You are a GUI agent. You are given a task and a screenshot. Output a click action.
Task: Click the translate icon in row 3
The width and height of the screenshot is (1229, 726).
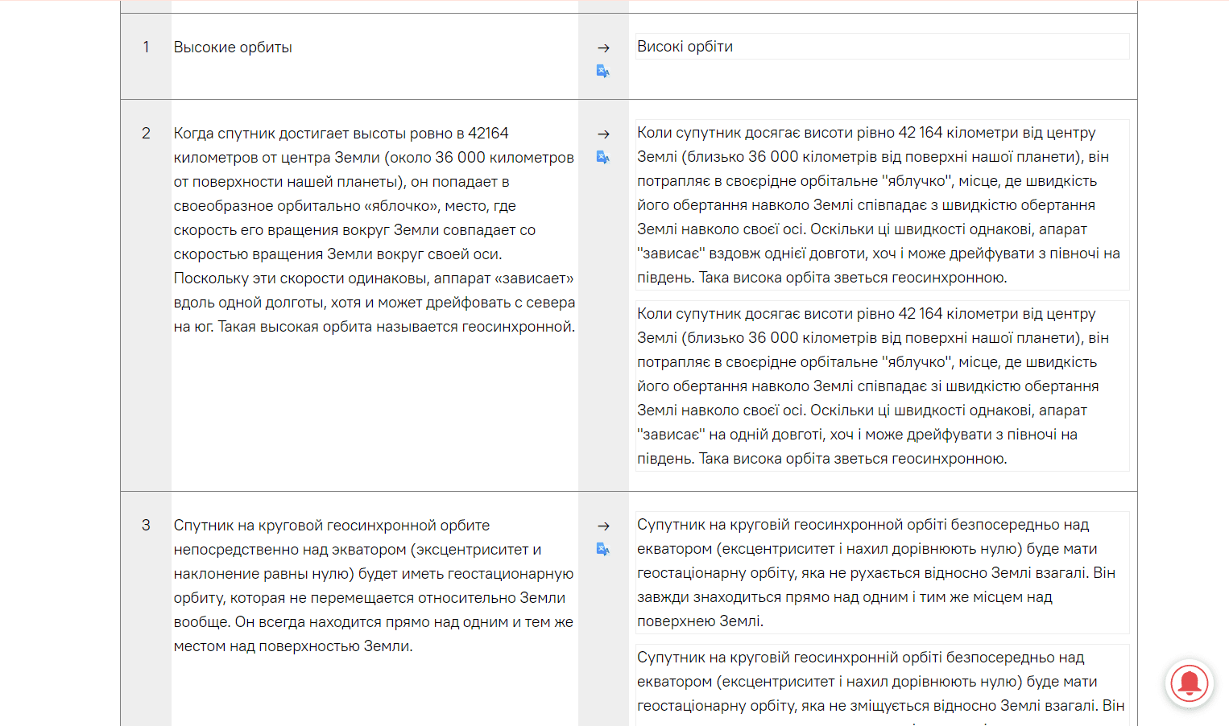click(602, 549)
